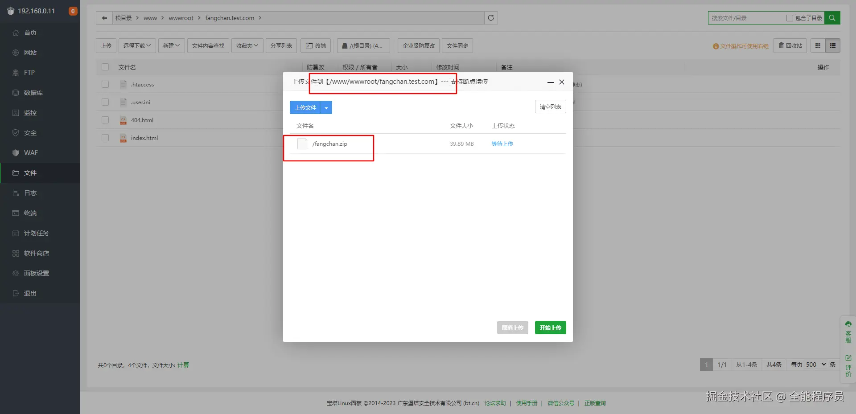This screenshot has height=414, width=856.
Task: Start the upload with green button
Action: coord(550,328)
